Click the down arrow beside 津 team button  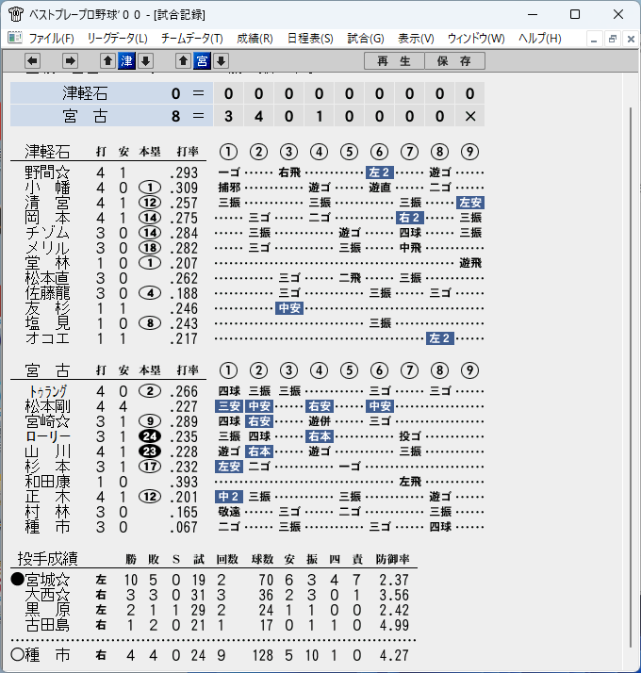coord(145,61)
